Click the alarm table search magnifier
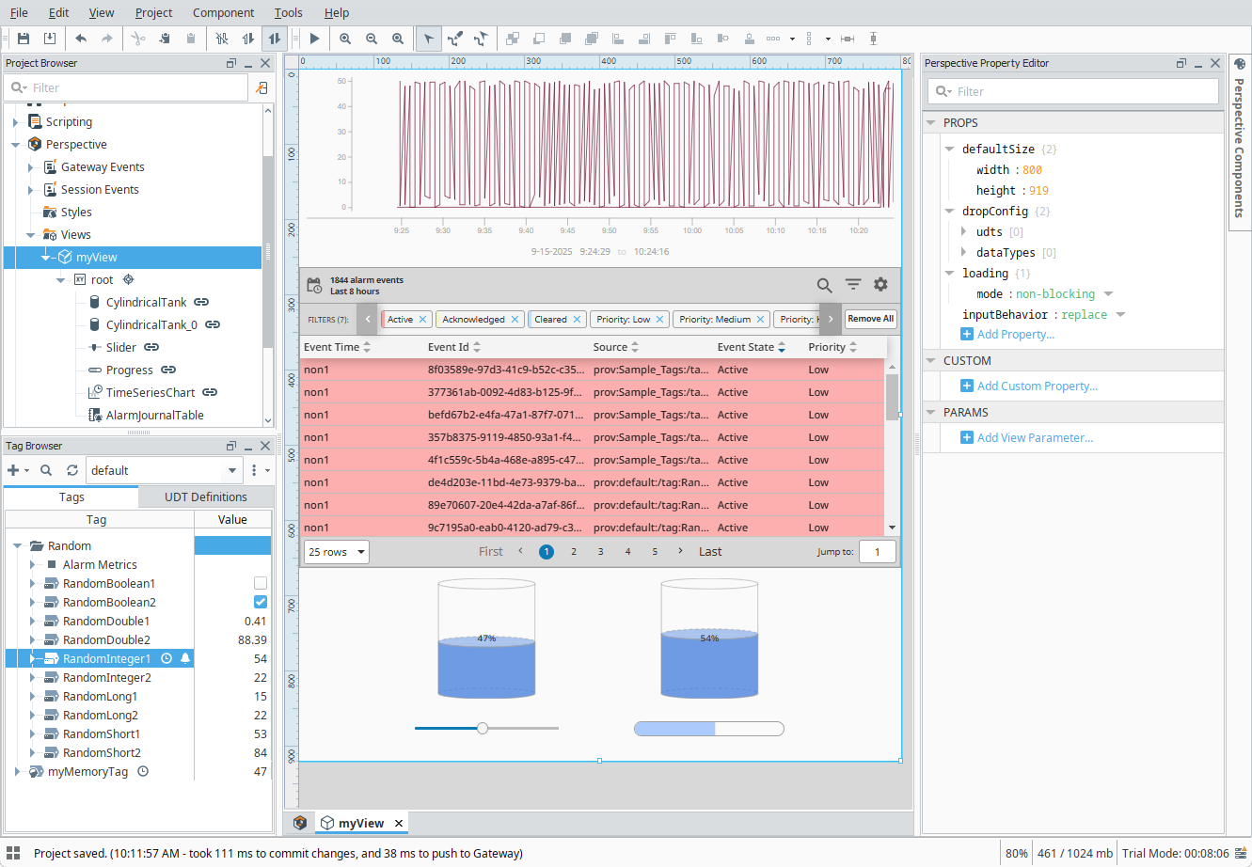Viewport: 1252px width, 867px height. tap(824, 285)
